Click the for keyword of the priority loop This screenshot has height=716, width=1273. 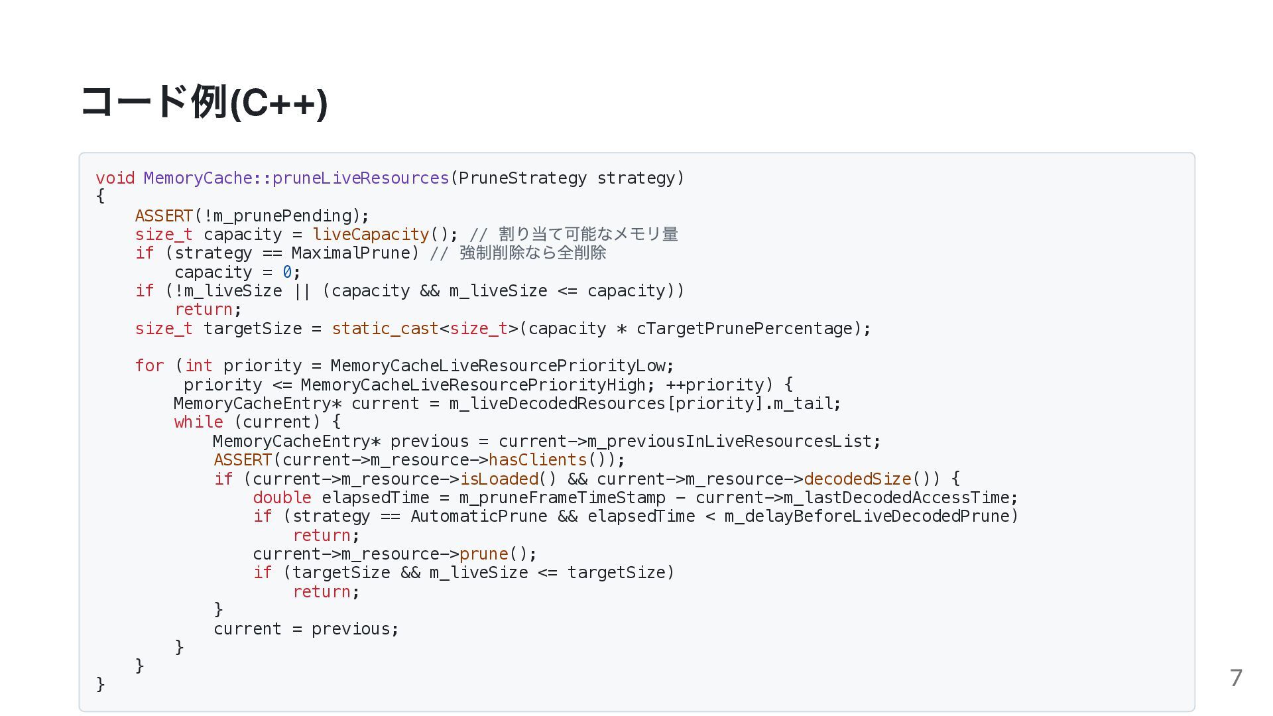point(149,365)
